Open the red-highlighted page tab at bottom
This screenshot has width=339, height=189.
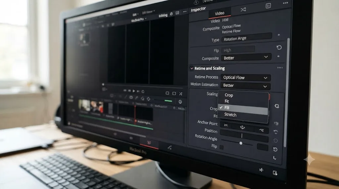click(149, 143)
